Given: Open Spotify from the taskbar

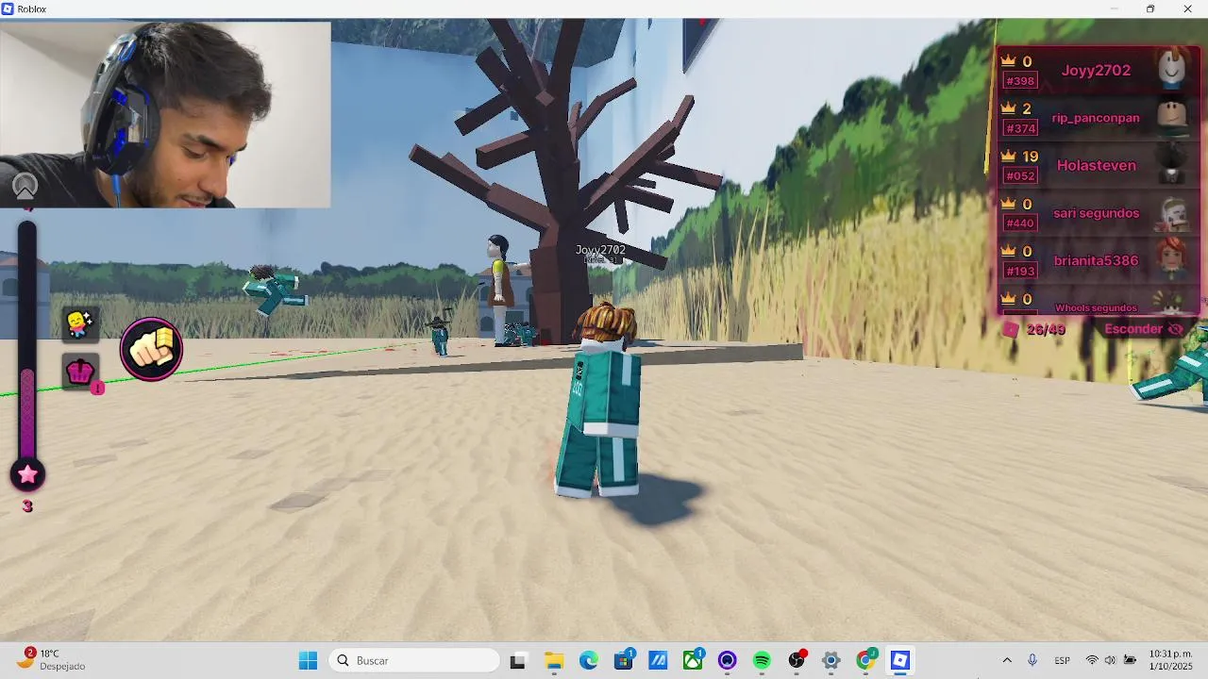Looking at the screenshot, I should point(762,661).
